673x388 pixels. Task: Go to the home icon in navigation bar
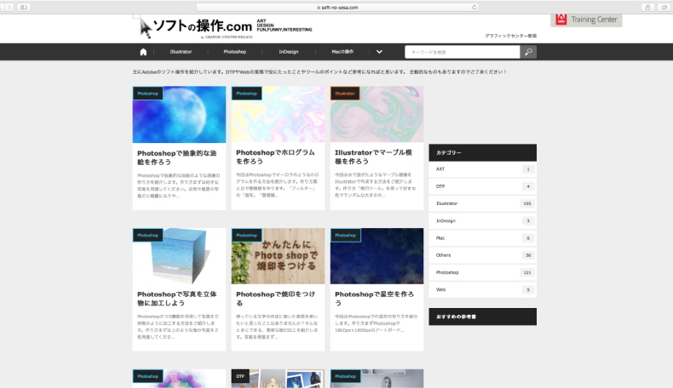point(143,52)
